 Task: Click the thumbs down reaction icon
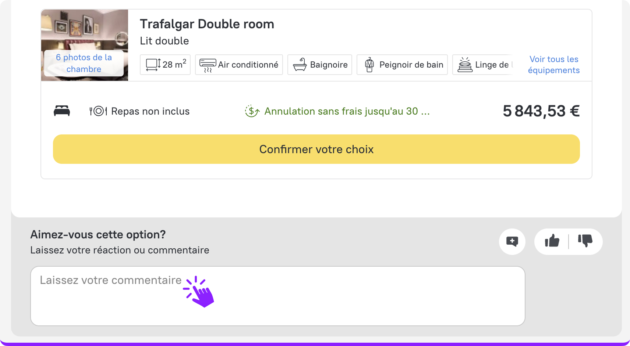pos(585,241)
